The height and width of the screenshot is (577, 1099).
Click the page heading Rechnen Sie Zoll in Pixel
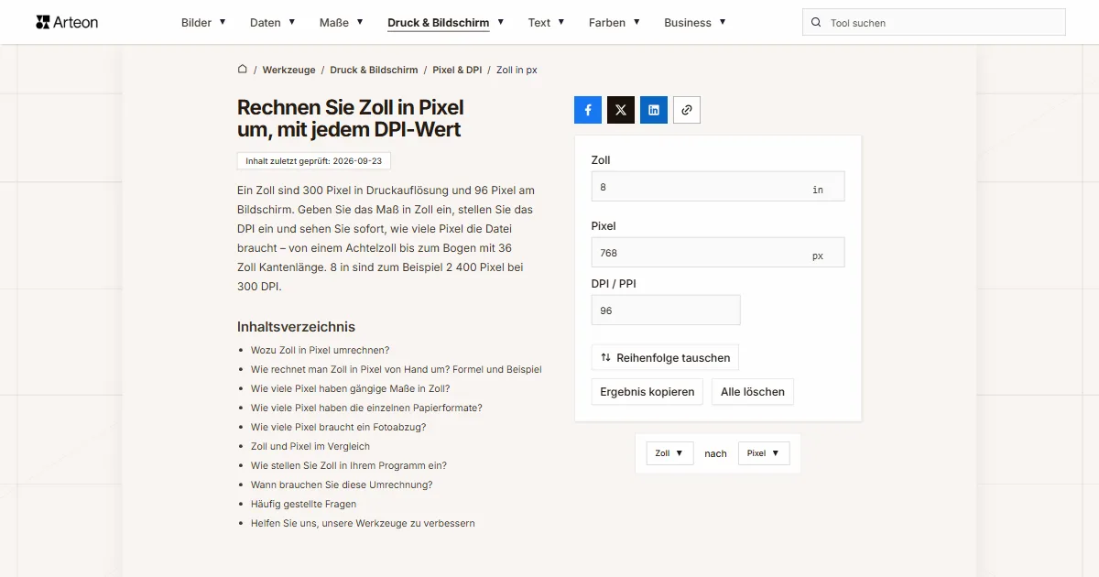[351, 119]
